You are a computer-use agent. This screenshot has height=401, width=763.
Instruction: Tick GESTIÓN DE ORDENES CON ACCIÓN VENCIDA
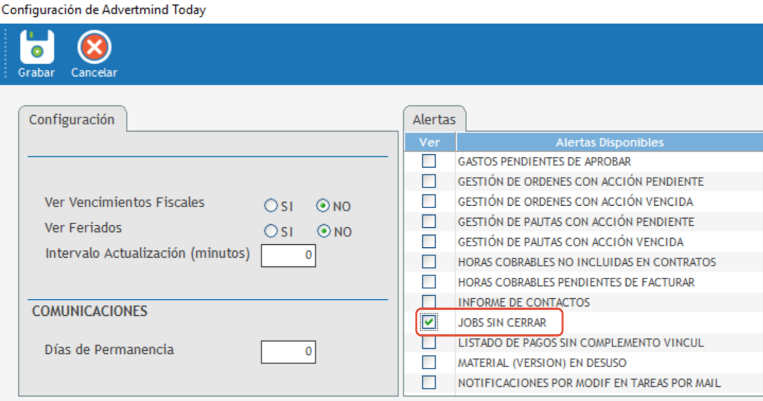(x=429, y=201)
